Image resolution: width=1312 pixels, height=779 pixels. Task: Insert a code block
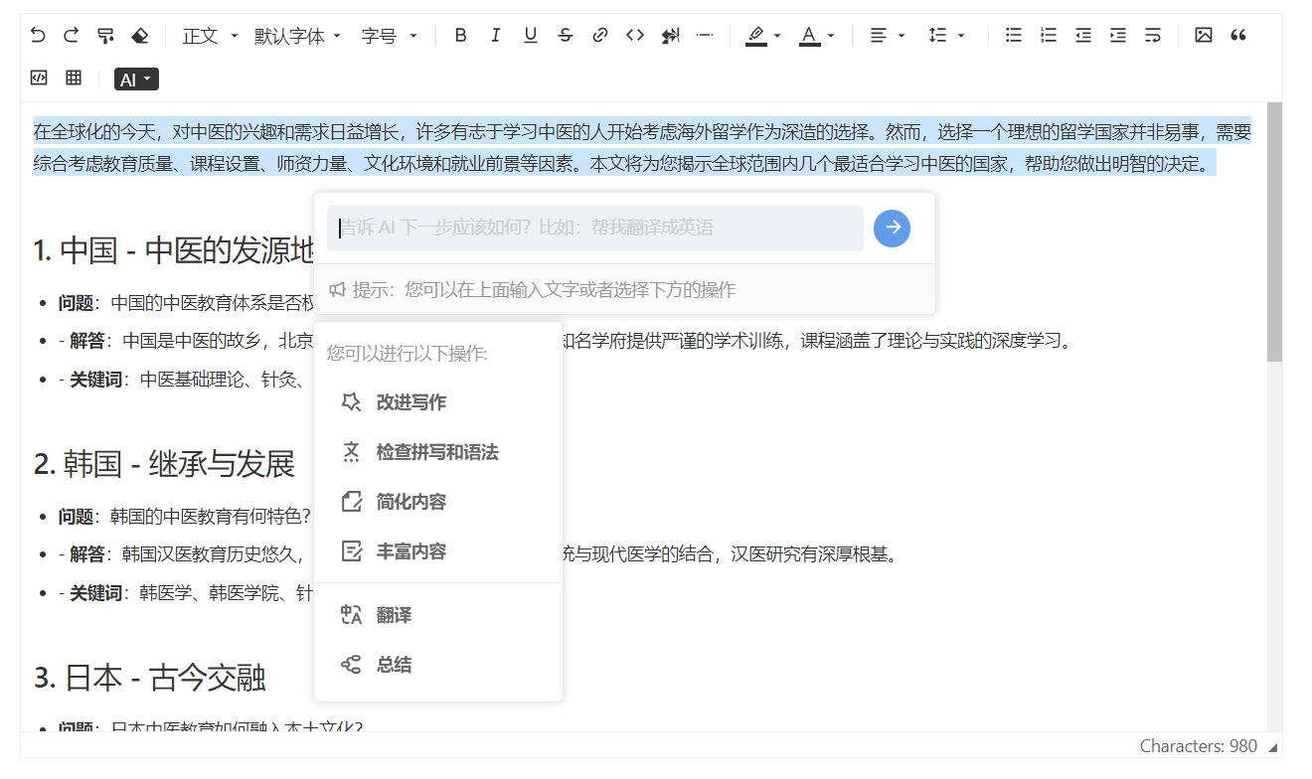click(x=39, y=78)
